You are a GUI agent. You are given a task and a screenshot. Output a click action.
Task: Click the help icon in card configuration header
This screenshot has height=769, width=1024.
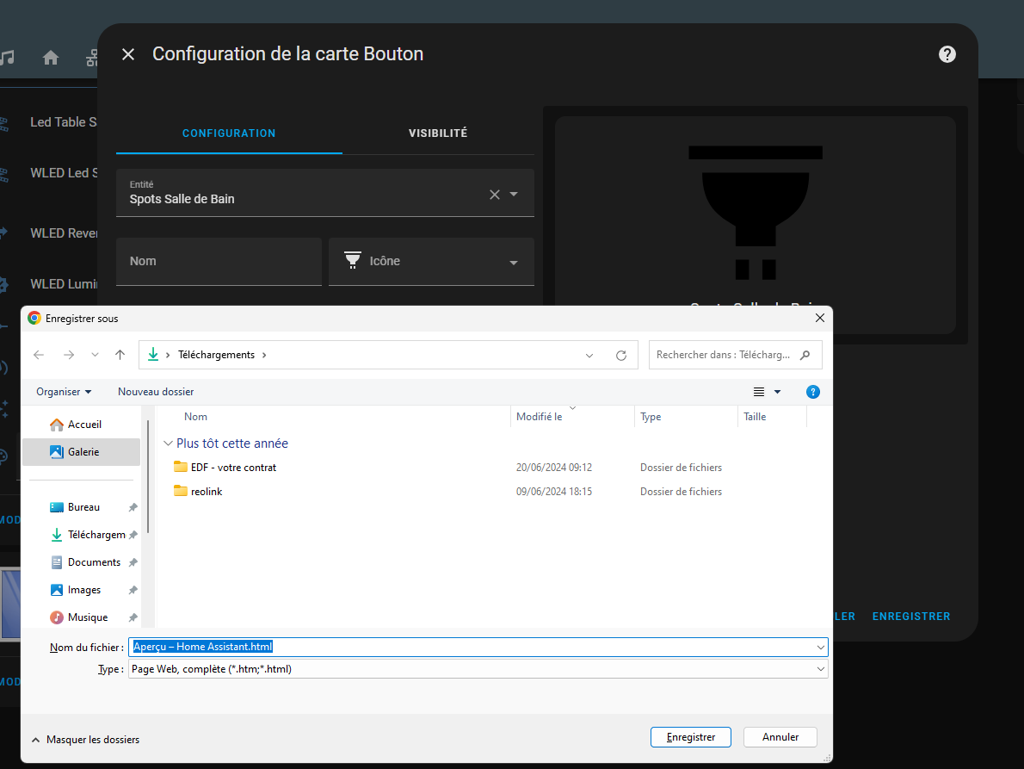[947, 54]
